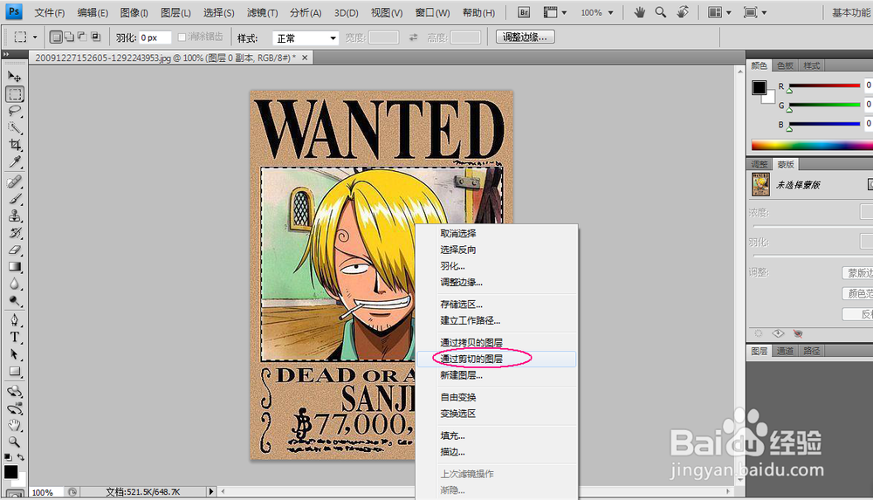Click the Rotate View tool in top bar
This screenshot has width=873, height=500.
[683, 12]
